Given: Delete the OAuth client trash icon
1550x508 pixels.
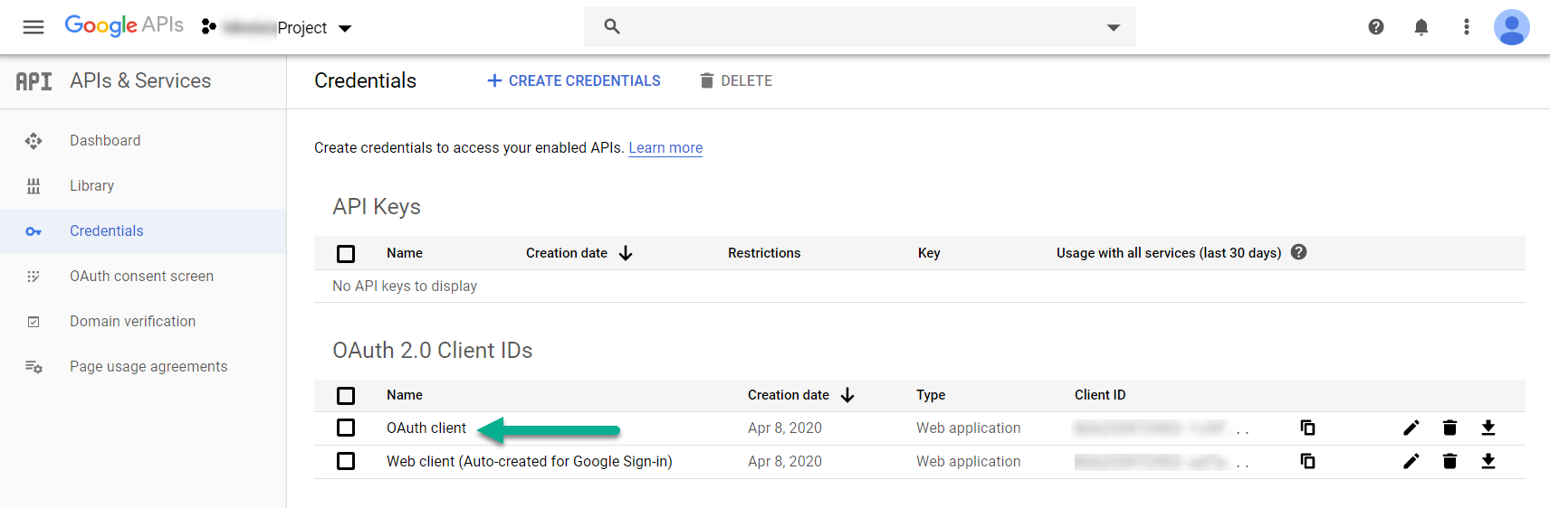Looking at the screenshot, I should (1450, 428).
